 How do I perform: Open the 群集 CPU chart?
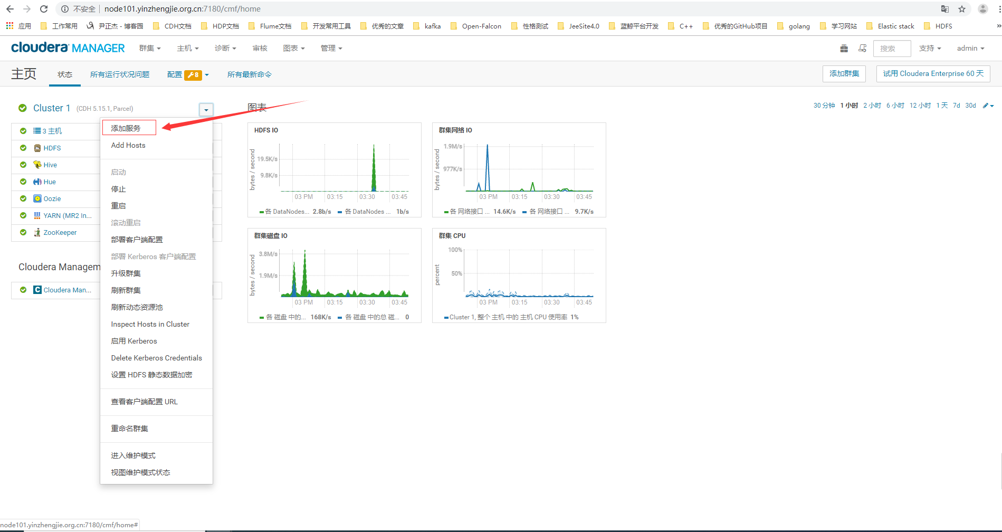pos(519,275)
